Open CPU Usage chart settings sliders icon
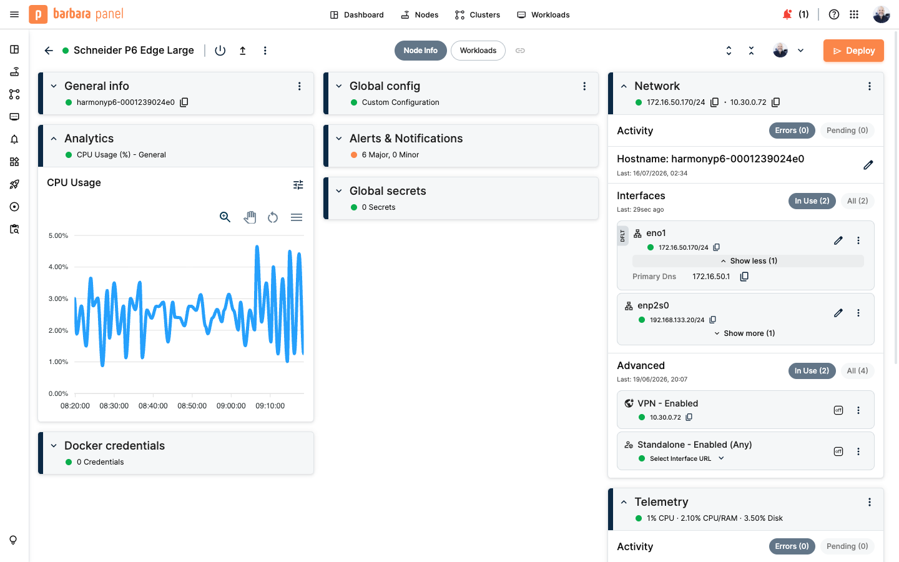The width and height of the screenshot is (899, 562). pos(298,184)
